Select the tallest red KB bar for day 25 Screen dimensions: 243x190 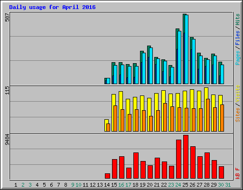click(x=186, y=157)
